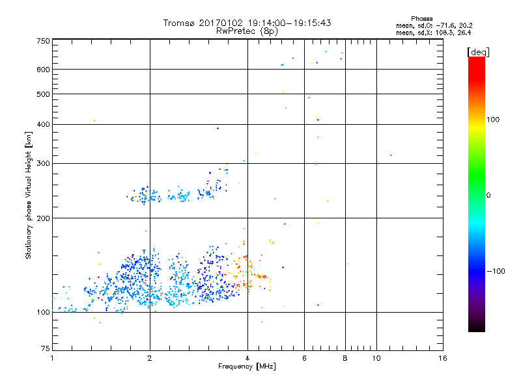Viewport: 521px width, 390px height.
Task: Click the y-axis tick label '100'
Action: (43, 313)
